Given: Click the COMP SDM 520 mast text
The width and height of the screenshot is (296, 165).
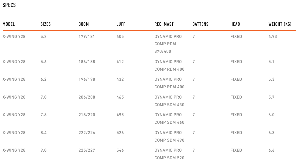Looking at the screenshot, I should (169, 158).
